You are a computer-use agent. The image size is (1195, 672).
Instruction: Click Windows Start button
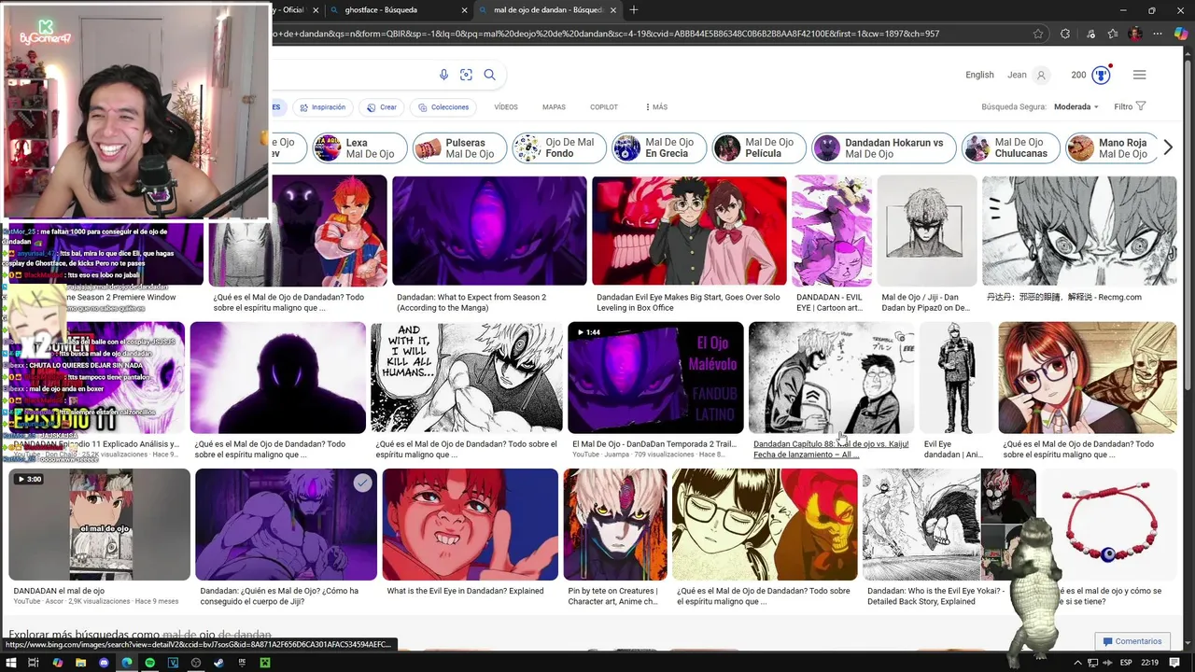point(10,663)
